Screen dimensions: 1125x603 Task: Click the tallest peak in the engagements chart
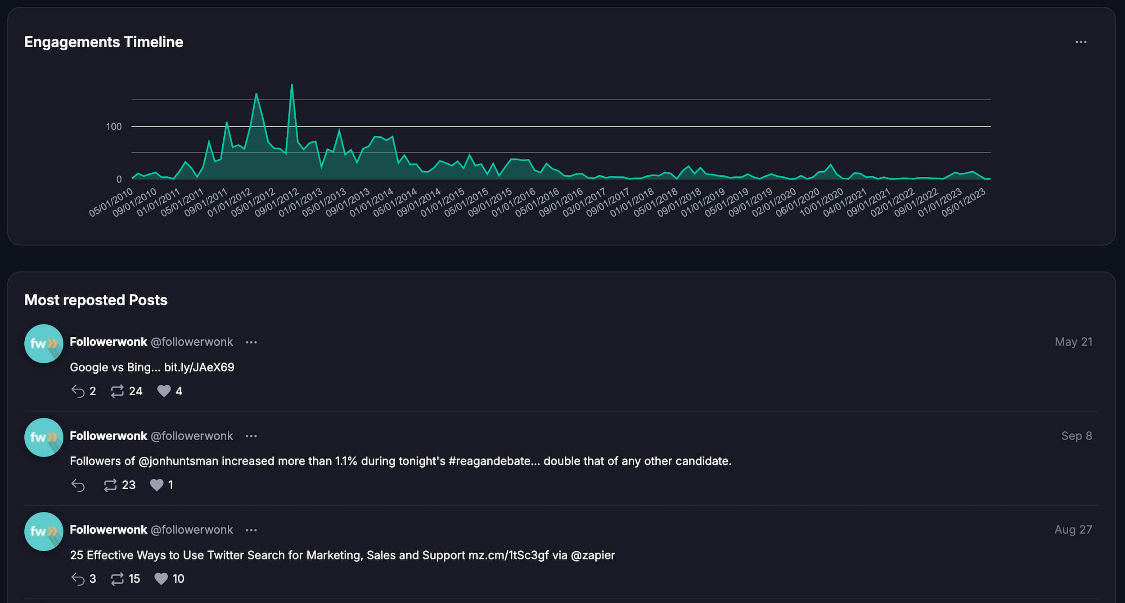[292, 85]
